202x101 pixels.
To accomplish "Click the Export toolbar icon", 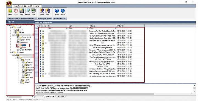I will (x=27, y=11).
